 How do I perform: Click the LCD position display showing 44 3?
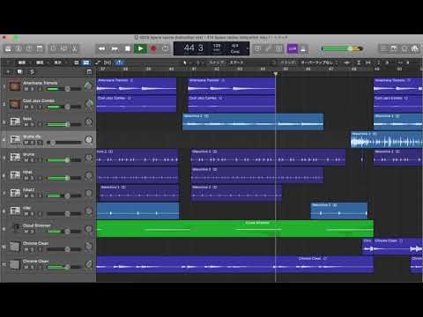[193, 48]
